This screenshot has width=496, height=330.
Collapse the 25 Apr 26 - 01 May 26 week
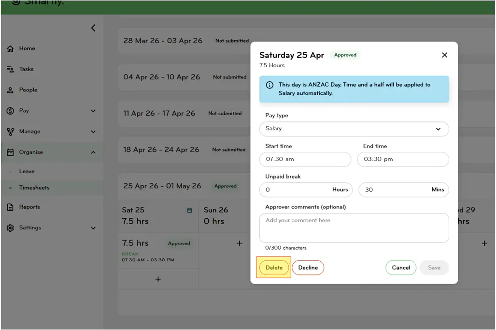click(x=162, y=186)
